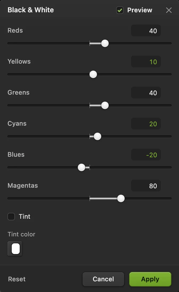The width and height of the screenshot is (179, 292).
Task: Focus the Blues value field
Action: click(146, 155)
